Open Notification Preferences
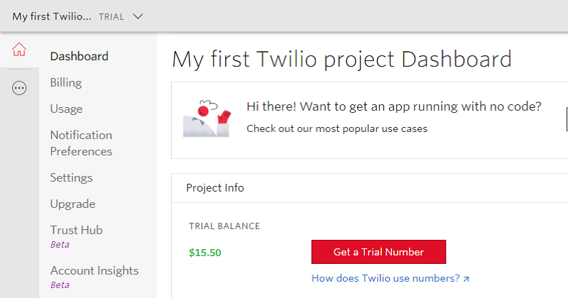This screenshot has height=298, width=568. tap(81, 143)
